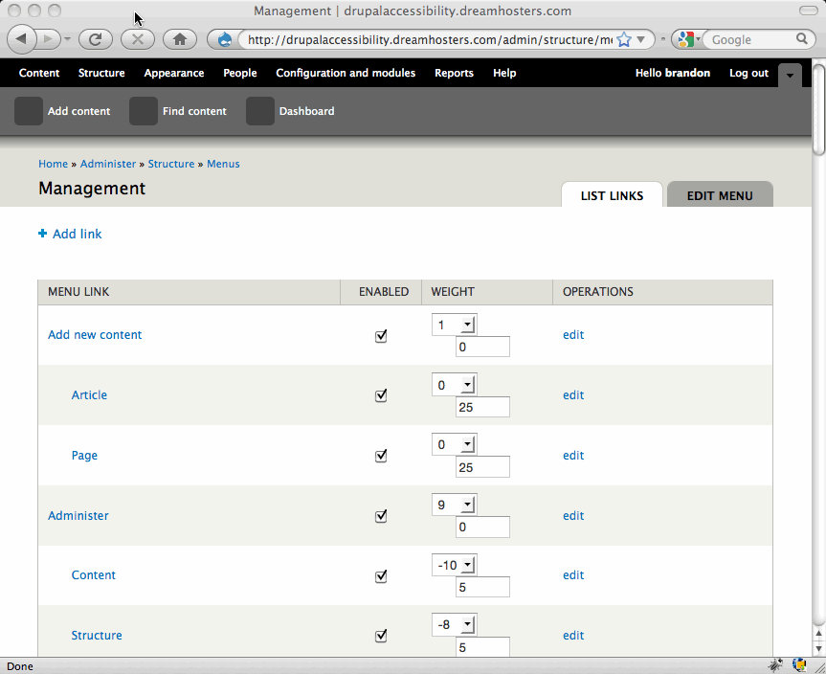Go home using the house icon
Screen dimensions: 826x674
(x=179, y=39)
